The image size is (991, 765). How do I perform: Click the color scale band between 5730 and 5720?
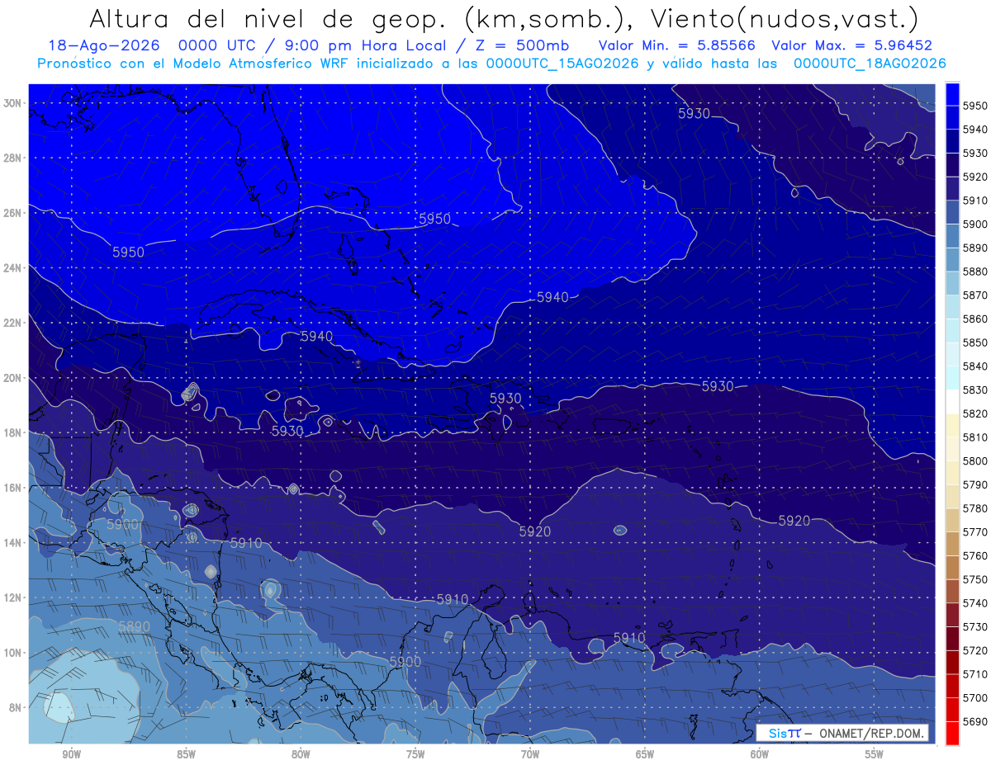952,639
